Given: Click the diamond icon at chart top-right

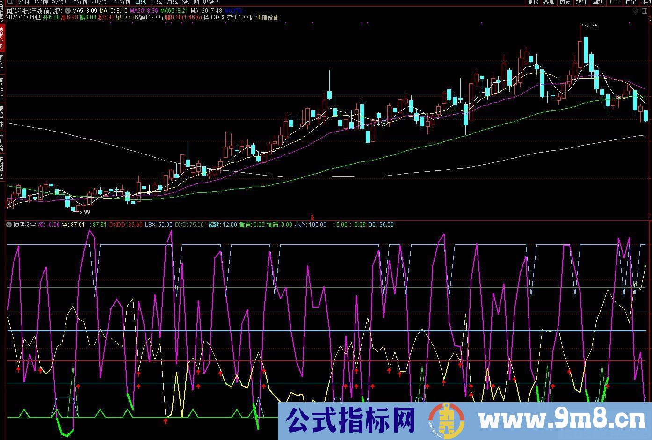Looking at the screenshot, I should coord(636,11).
